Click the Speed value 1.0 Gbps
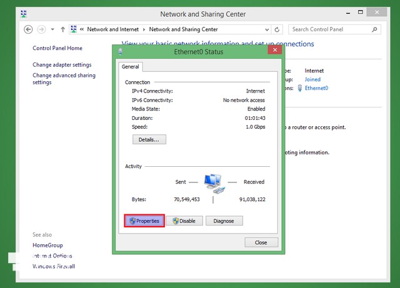This screenshot has width=400, height=288. click(256, 127)
